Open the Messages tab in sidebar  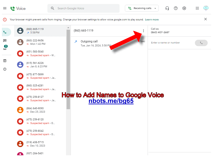click(5, 41)
